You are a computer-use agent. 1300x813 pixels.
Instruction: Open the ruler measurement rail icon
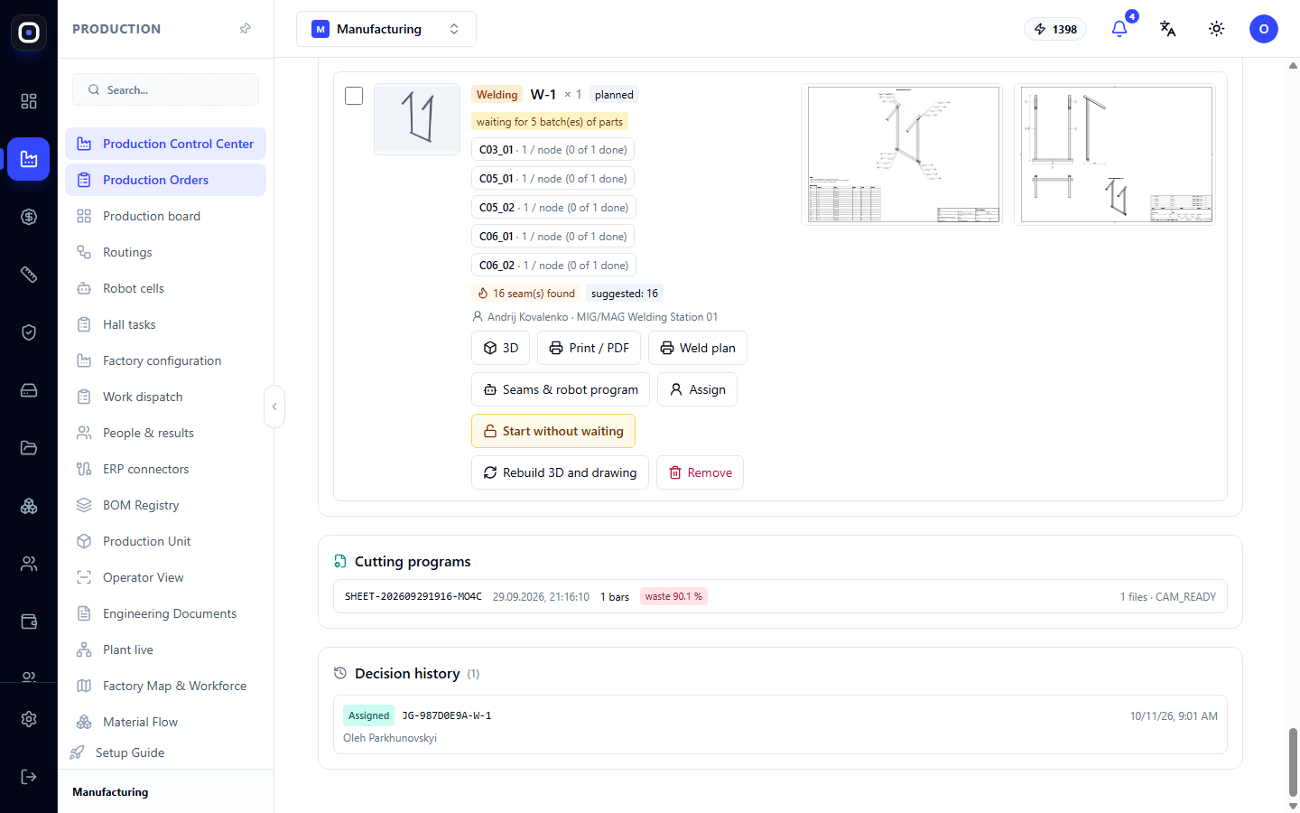pyautogui.click(x=29, y=275)
